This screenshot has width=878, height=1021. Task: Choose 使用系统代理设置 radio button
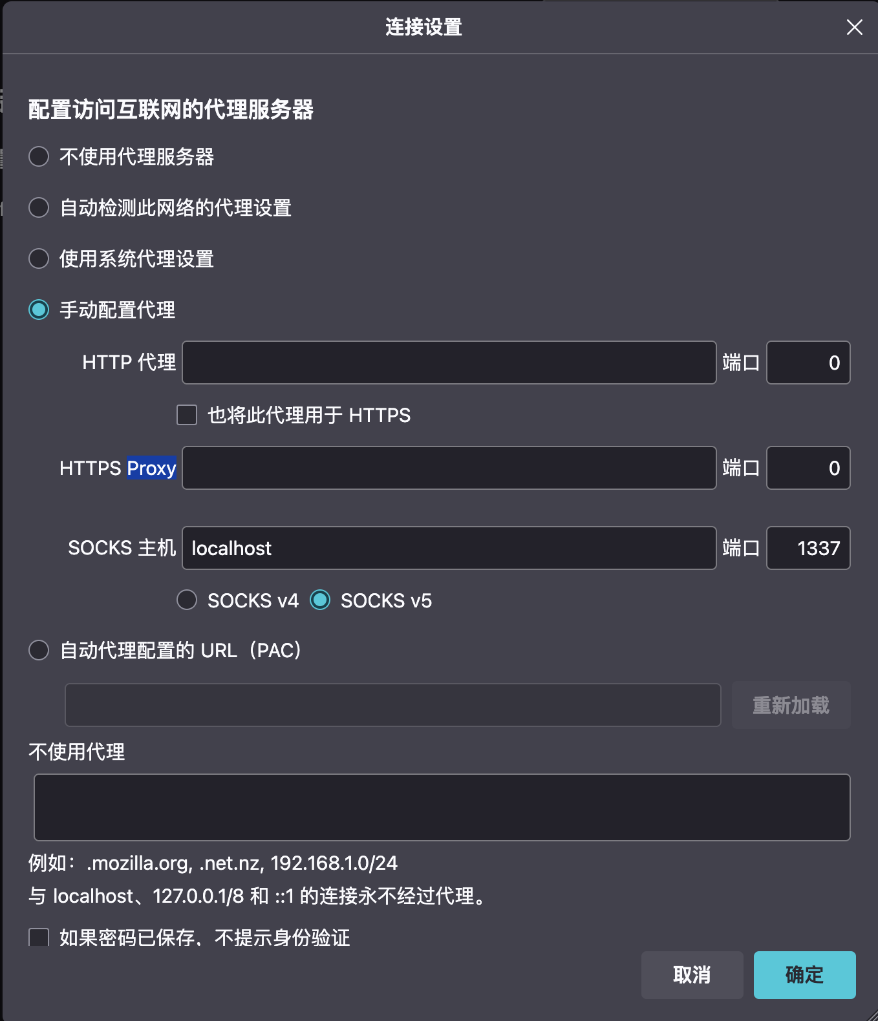tap(39, 258)
